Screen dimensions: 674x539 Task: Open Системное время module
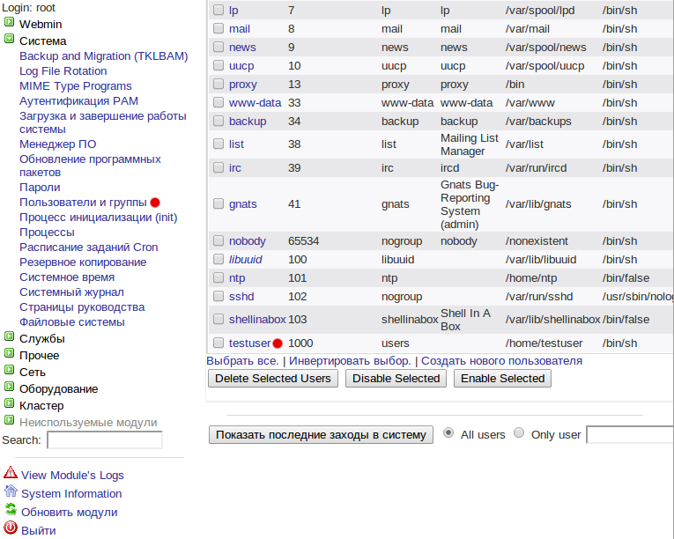point(67,277)
